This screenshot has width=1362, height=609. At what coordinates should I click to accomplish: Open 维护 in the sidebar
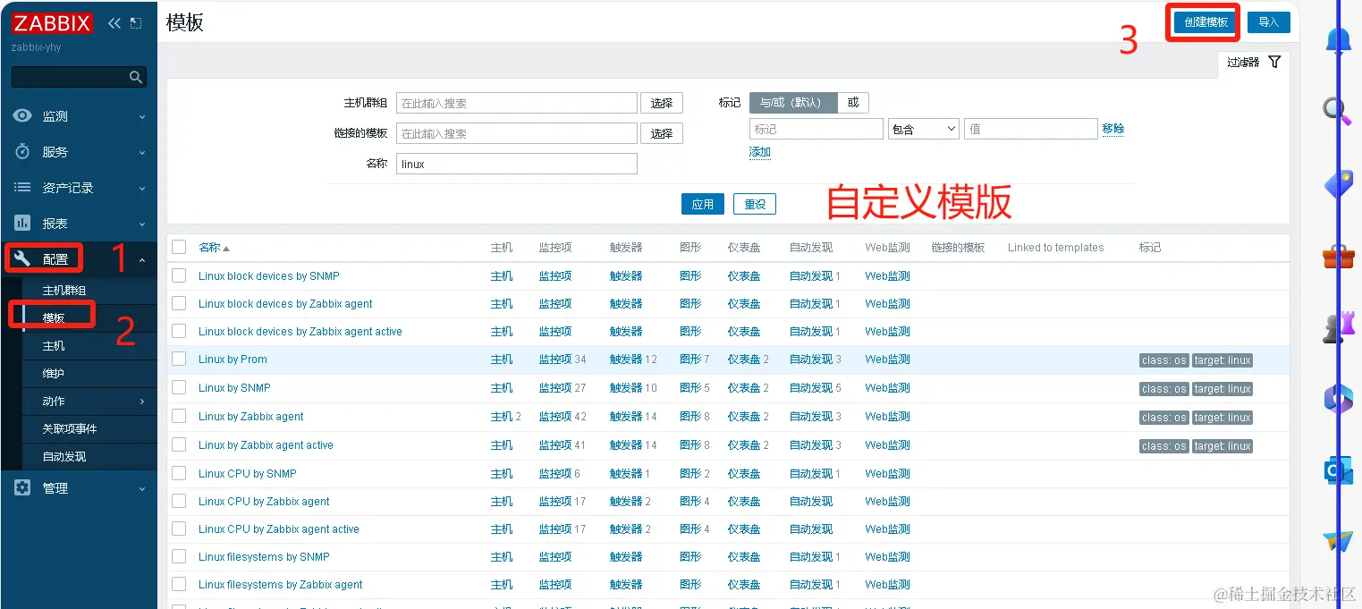pyautogui.click(x=54, y=374)
